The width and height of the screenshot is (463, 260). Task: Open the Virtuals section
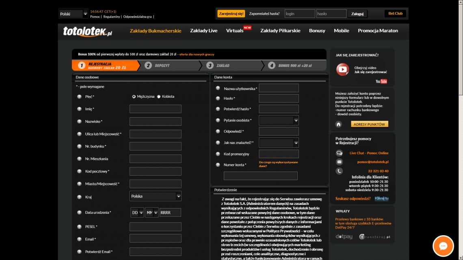(235, 31)
